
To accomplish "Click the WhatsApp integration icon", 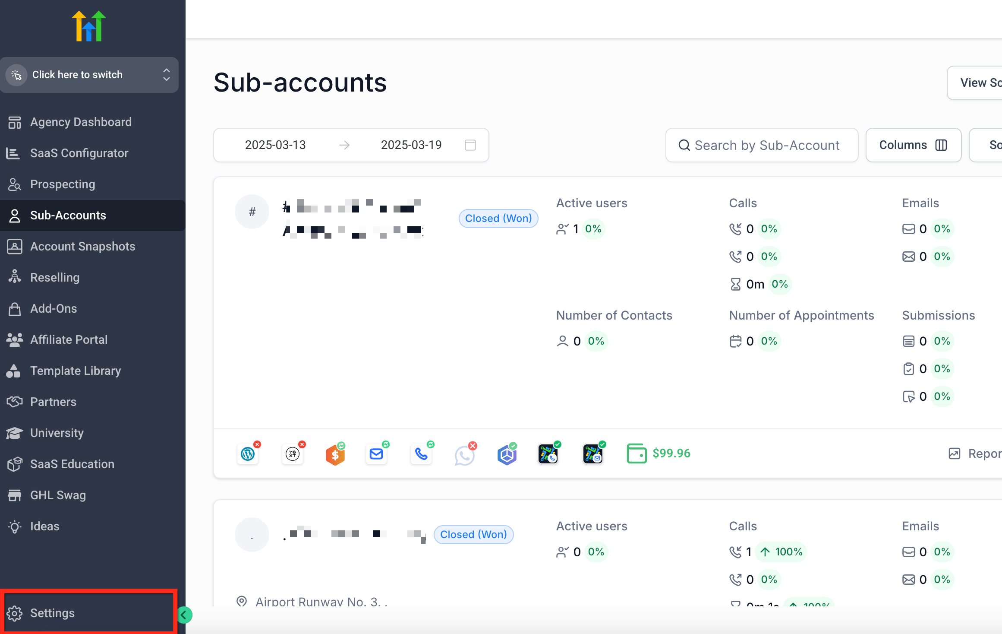I will (x=464, y=455).
